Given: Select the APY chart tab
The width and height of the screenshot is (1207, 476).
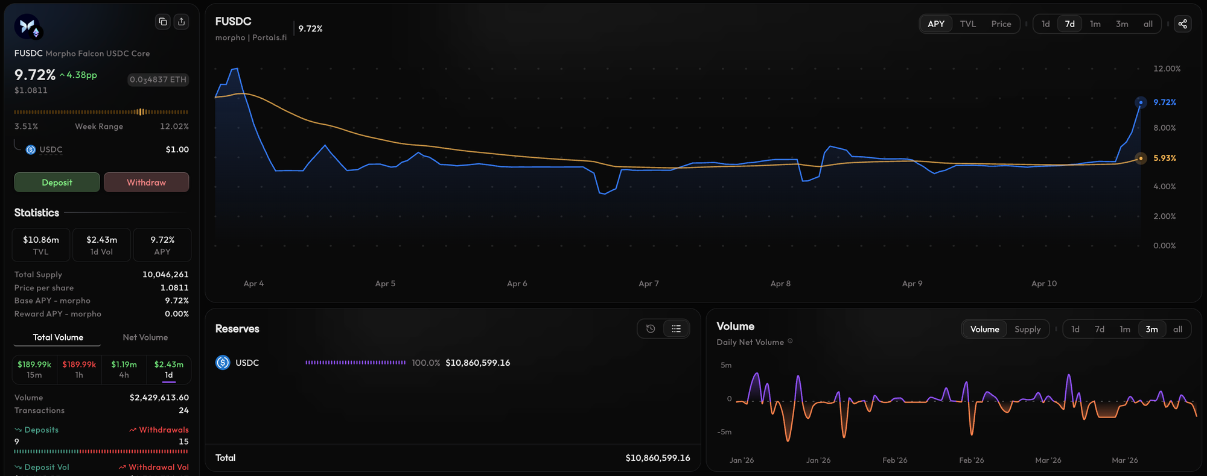Looking at the screenshot, I should pos(936,24).
